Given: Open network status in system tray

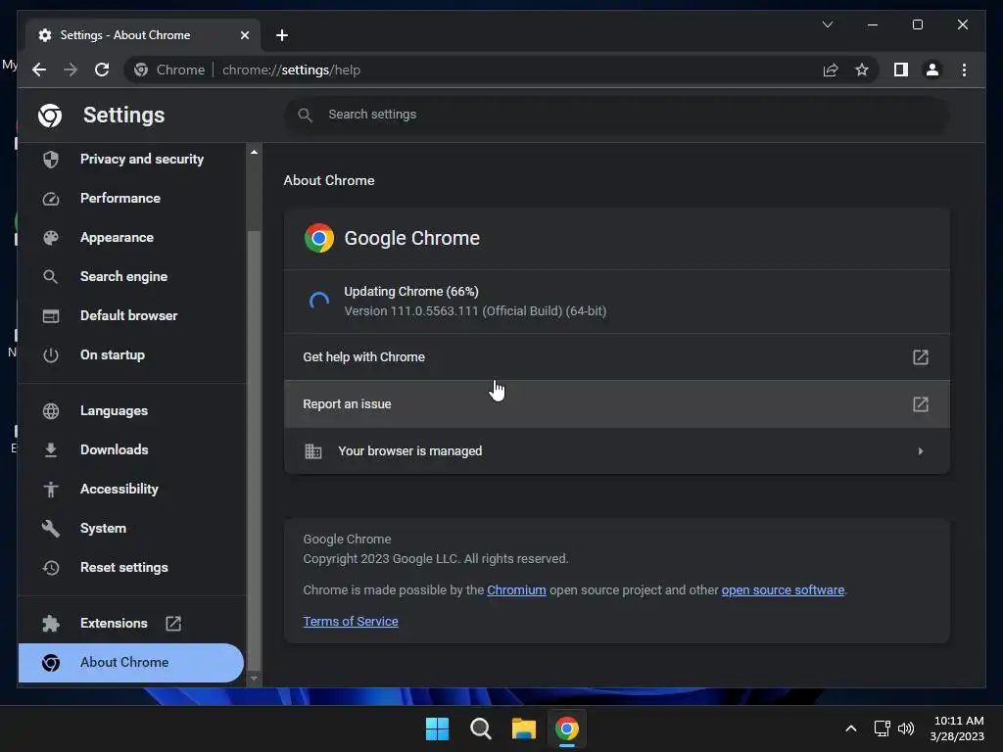Looking at the screenshot, I should [883, 728].
